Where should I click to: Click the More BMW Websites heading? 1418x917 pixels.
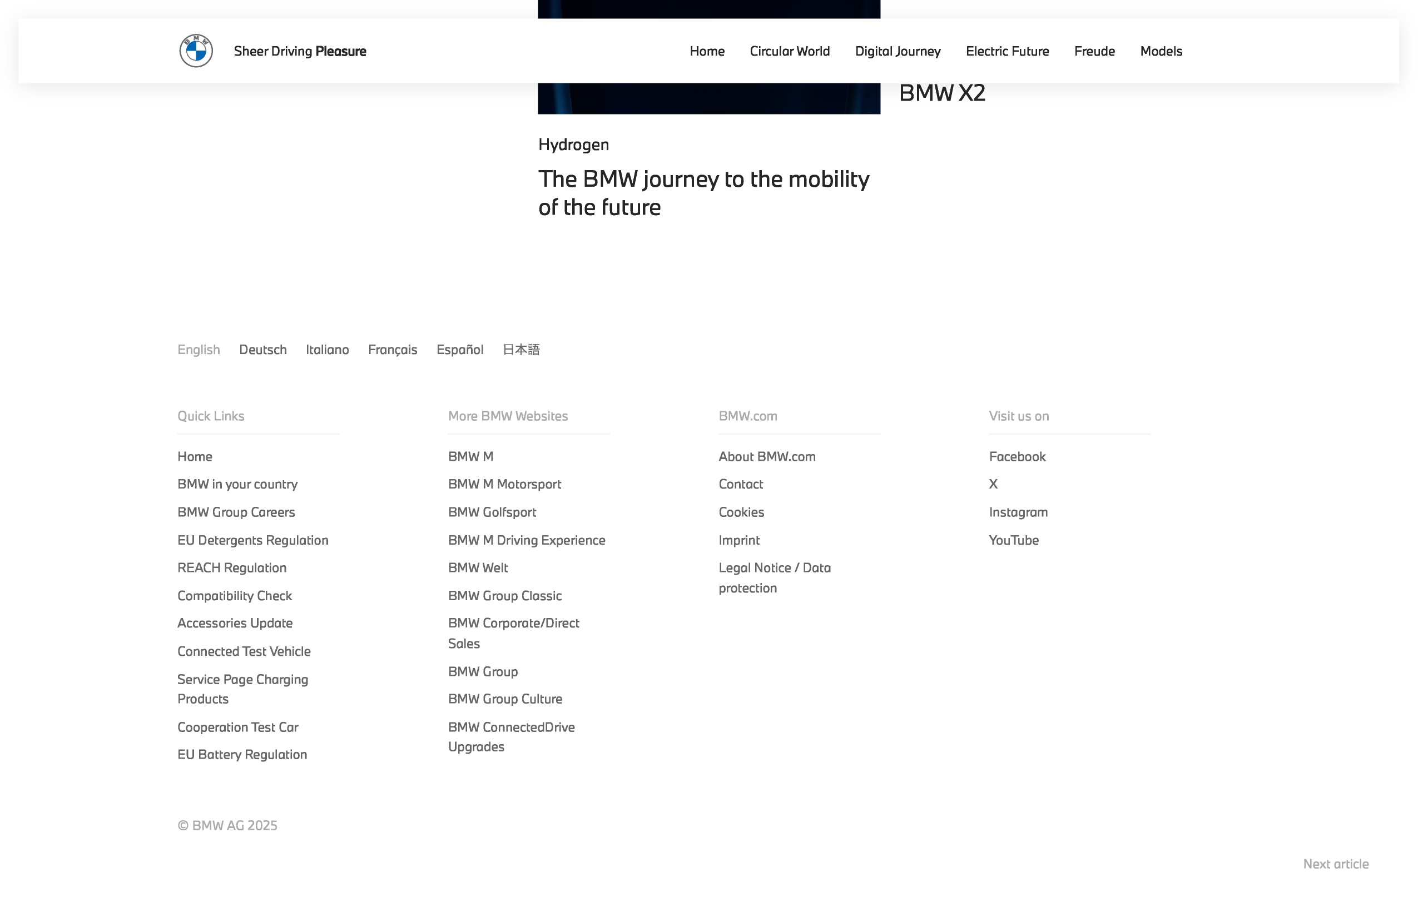(x=508, y=416)
